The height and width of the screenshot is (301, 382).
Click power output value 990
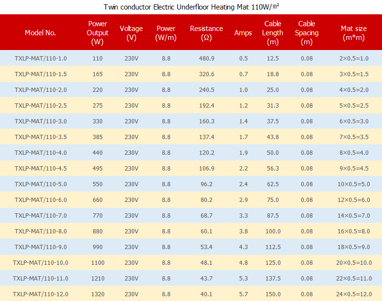pos(97,247)
